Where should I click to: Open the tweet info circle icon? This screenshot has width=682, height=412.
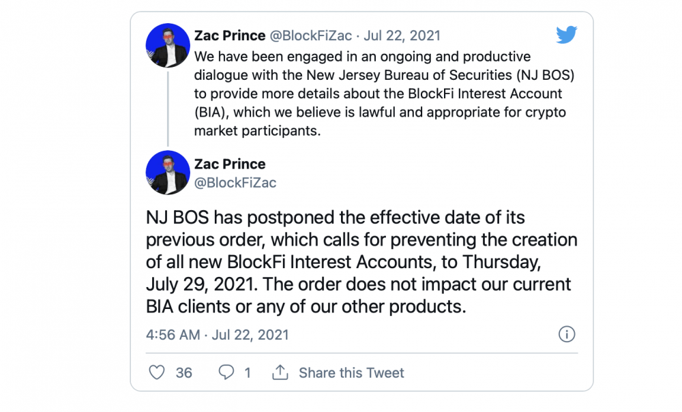[x=567, y=334]
